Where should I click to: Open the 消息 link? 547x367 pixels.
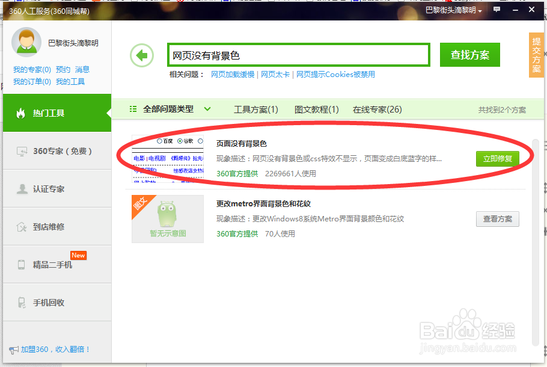tap(82, 70)
